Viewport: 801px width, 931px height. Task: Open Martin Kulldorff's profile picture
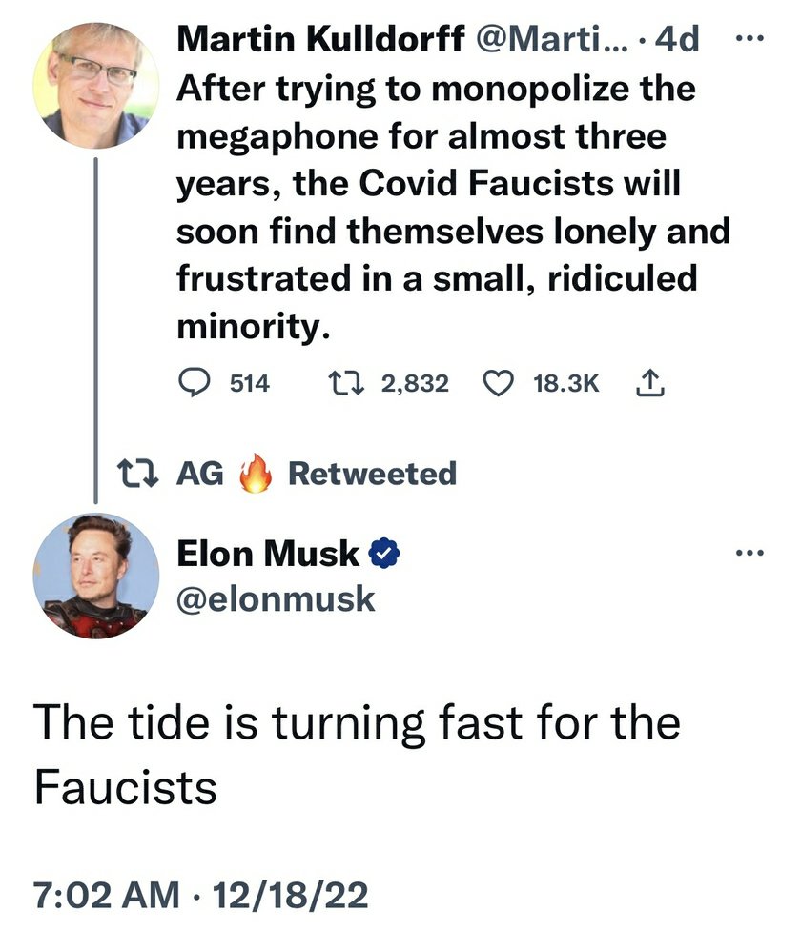pos(96,85)
